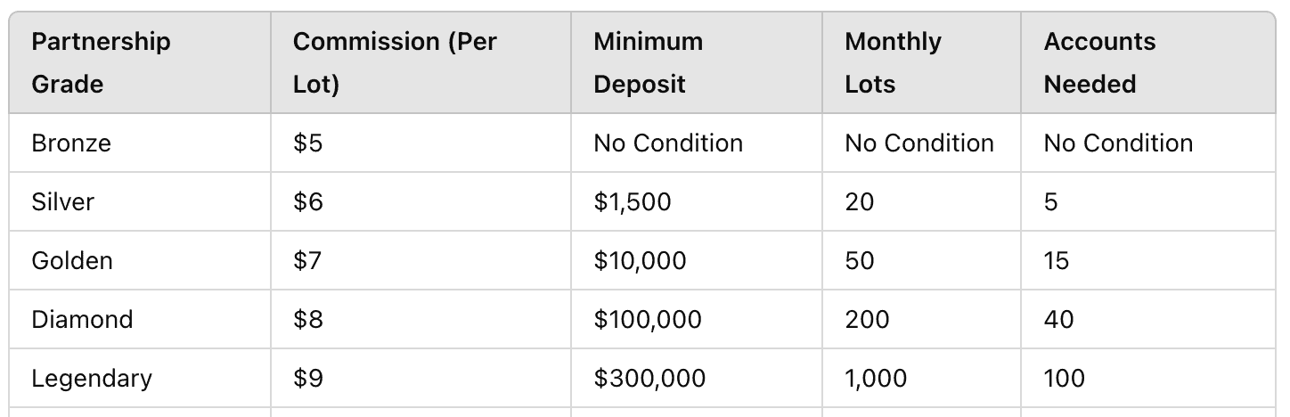This screenshot has height=417, width=1290.
Task: Click the Diamond row's 40 accounts cell
Action: 1059,319
